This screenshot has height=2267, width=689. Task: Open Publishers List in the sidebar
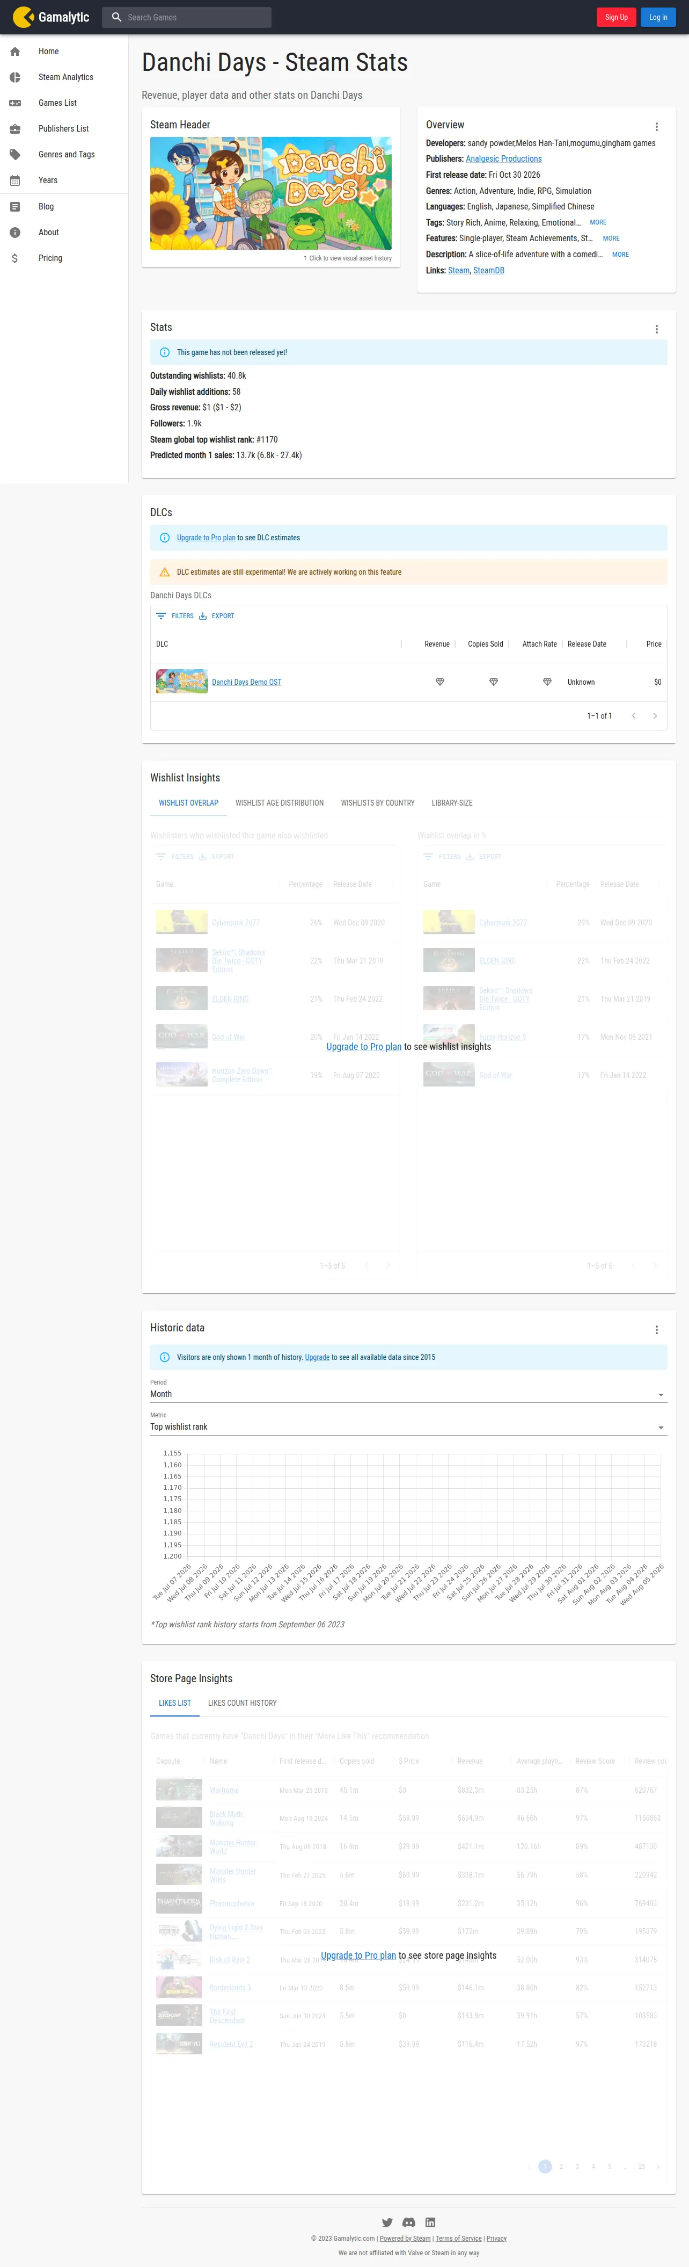[64, 128]
